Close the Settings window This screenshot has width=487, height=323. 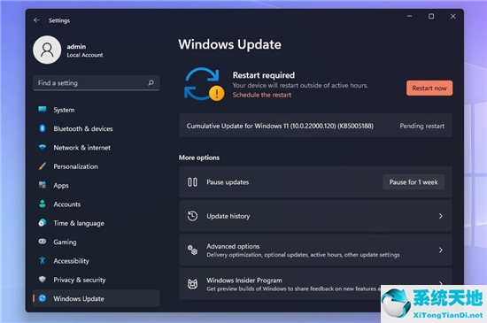click(x=452, y=17)
